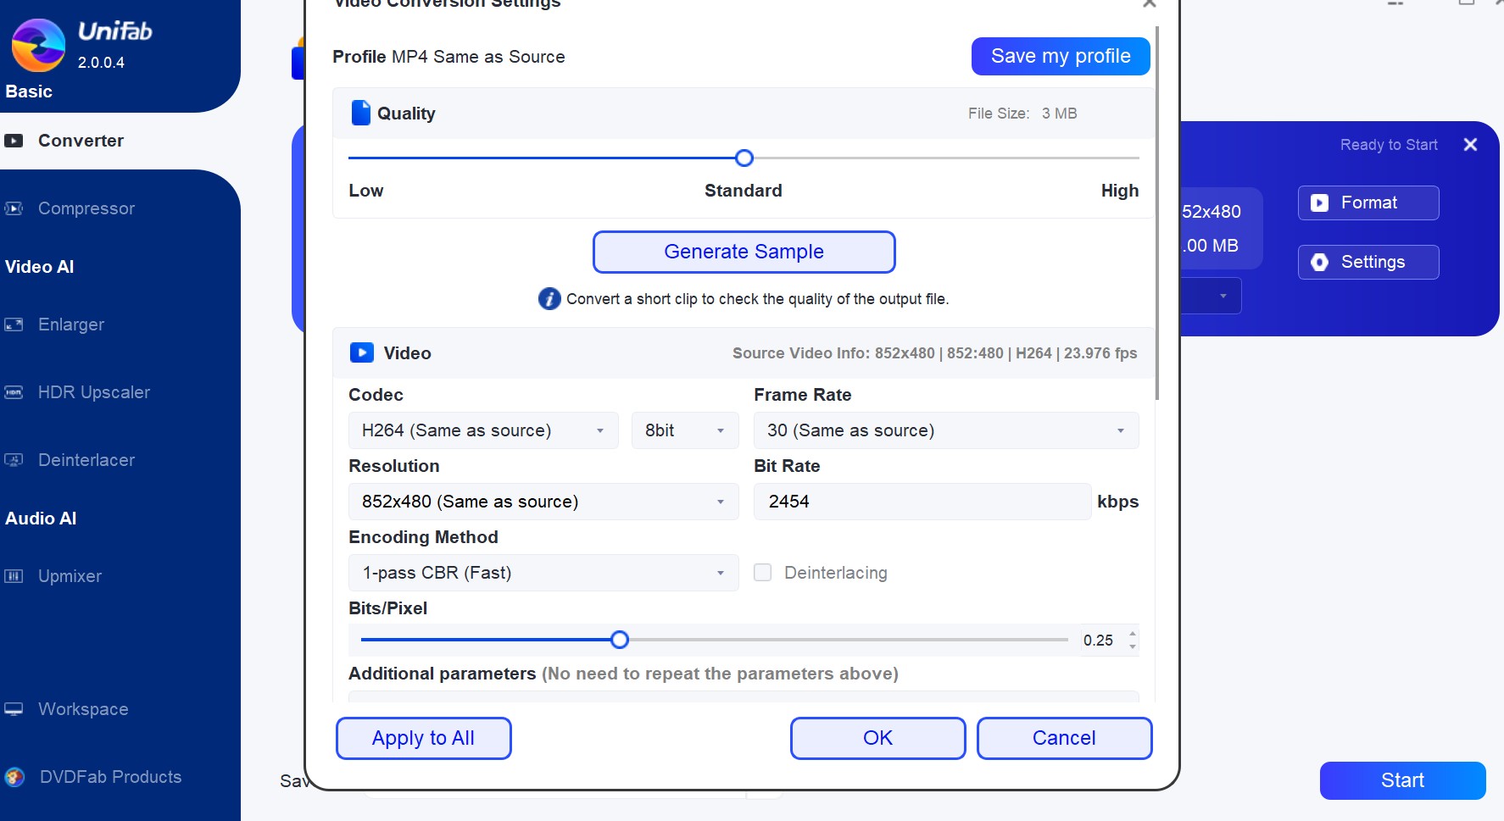Click the Deinterlacer sidebar icon
This screenshot has width=1504, height=821.
14,460
